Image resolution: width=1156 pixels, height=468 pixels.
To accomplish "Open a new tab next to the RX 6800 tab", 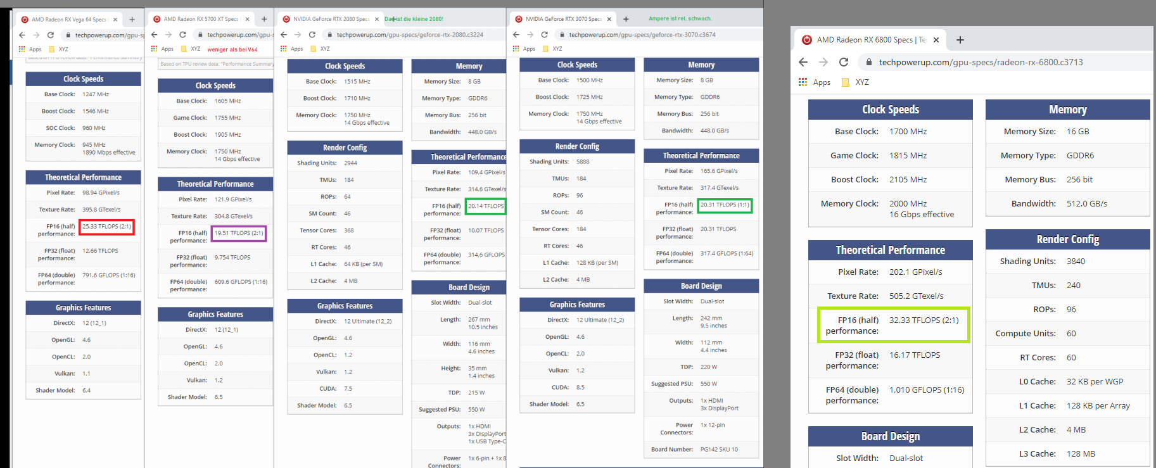I will click(x=960, y=40).
